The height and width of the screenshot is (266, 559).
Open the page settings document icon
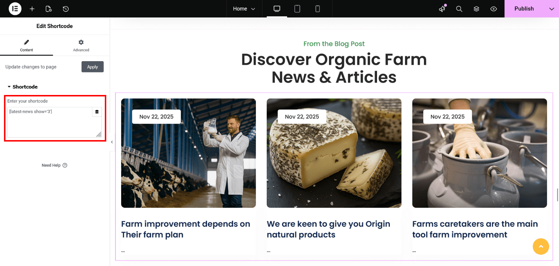(49, 9)
